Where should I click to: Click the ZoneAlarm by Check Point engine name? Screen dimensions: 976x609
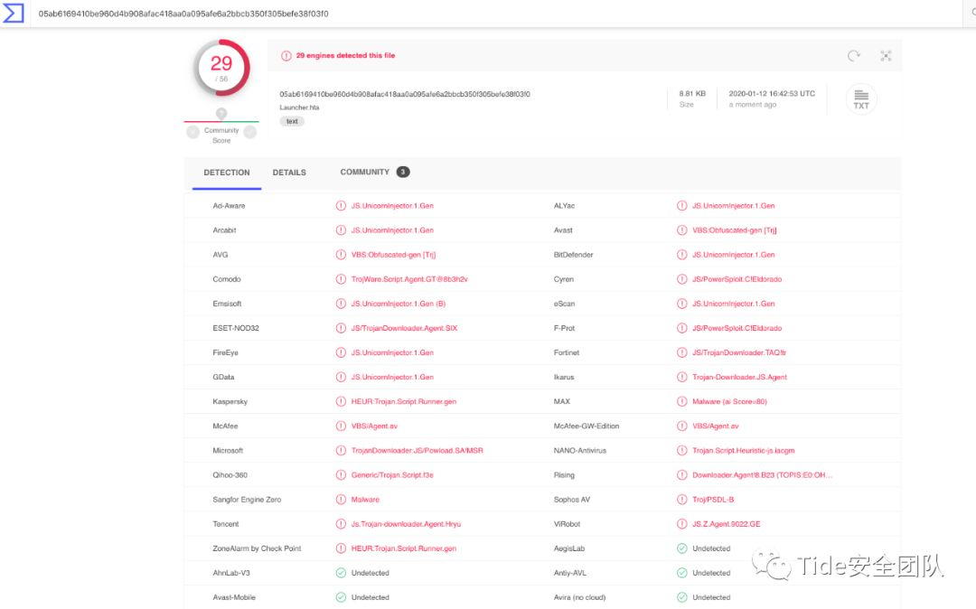pyautogui.click(x=257, y=548)
